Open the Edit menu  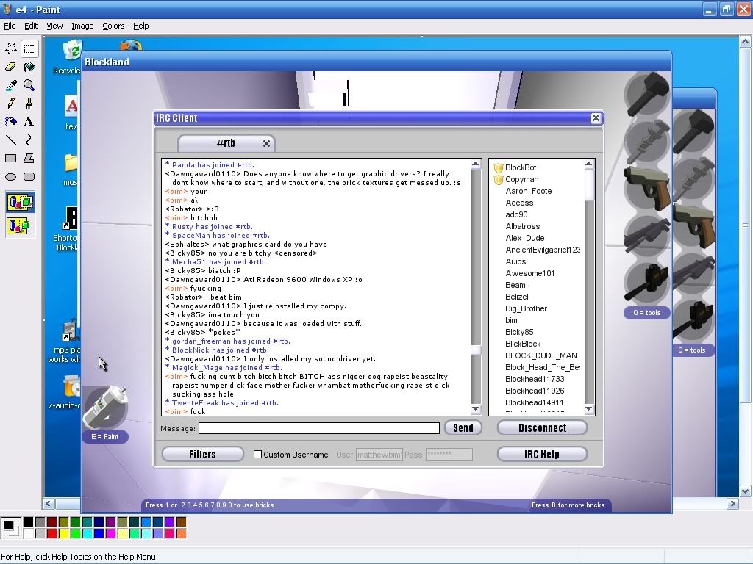coord(31,26)
